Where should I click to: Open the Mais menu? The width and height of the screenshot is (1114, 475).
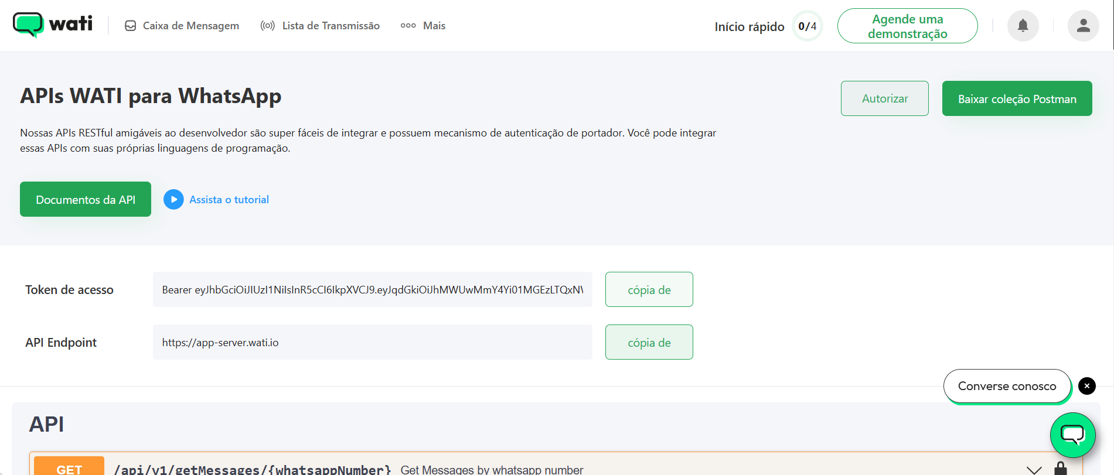pyautogui.click(x=423, y=26)
